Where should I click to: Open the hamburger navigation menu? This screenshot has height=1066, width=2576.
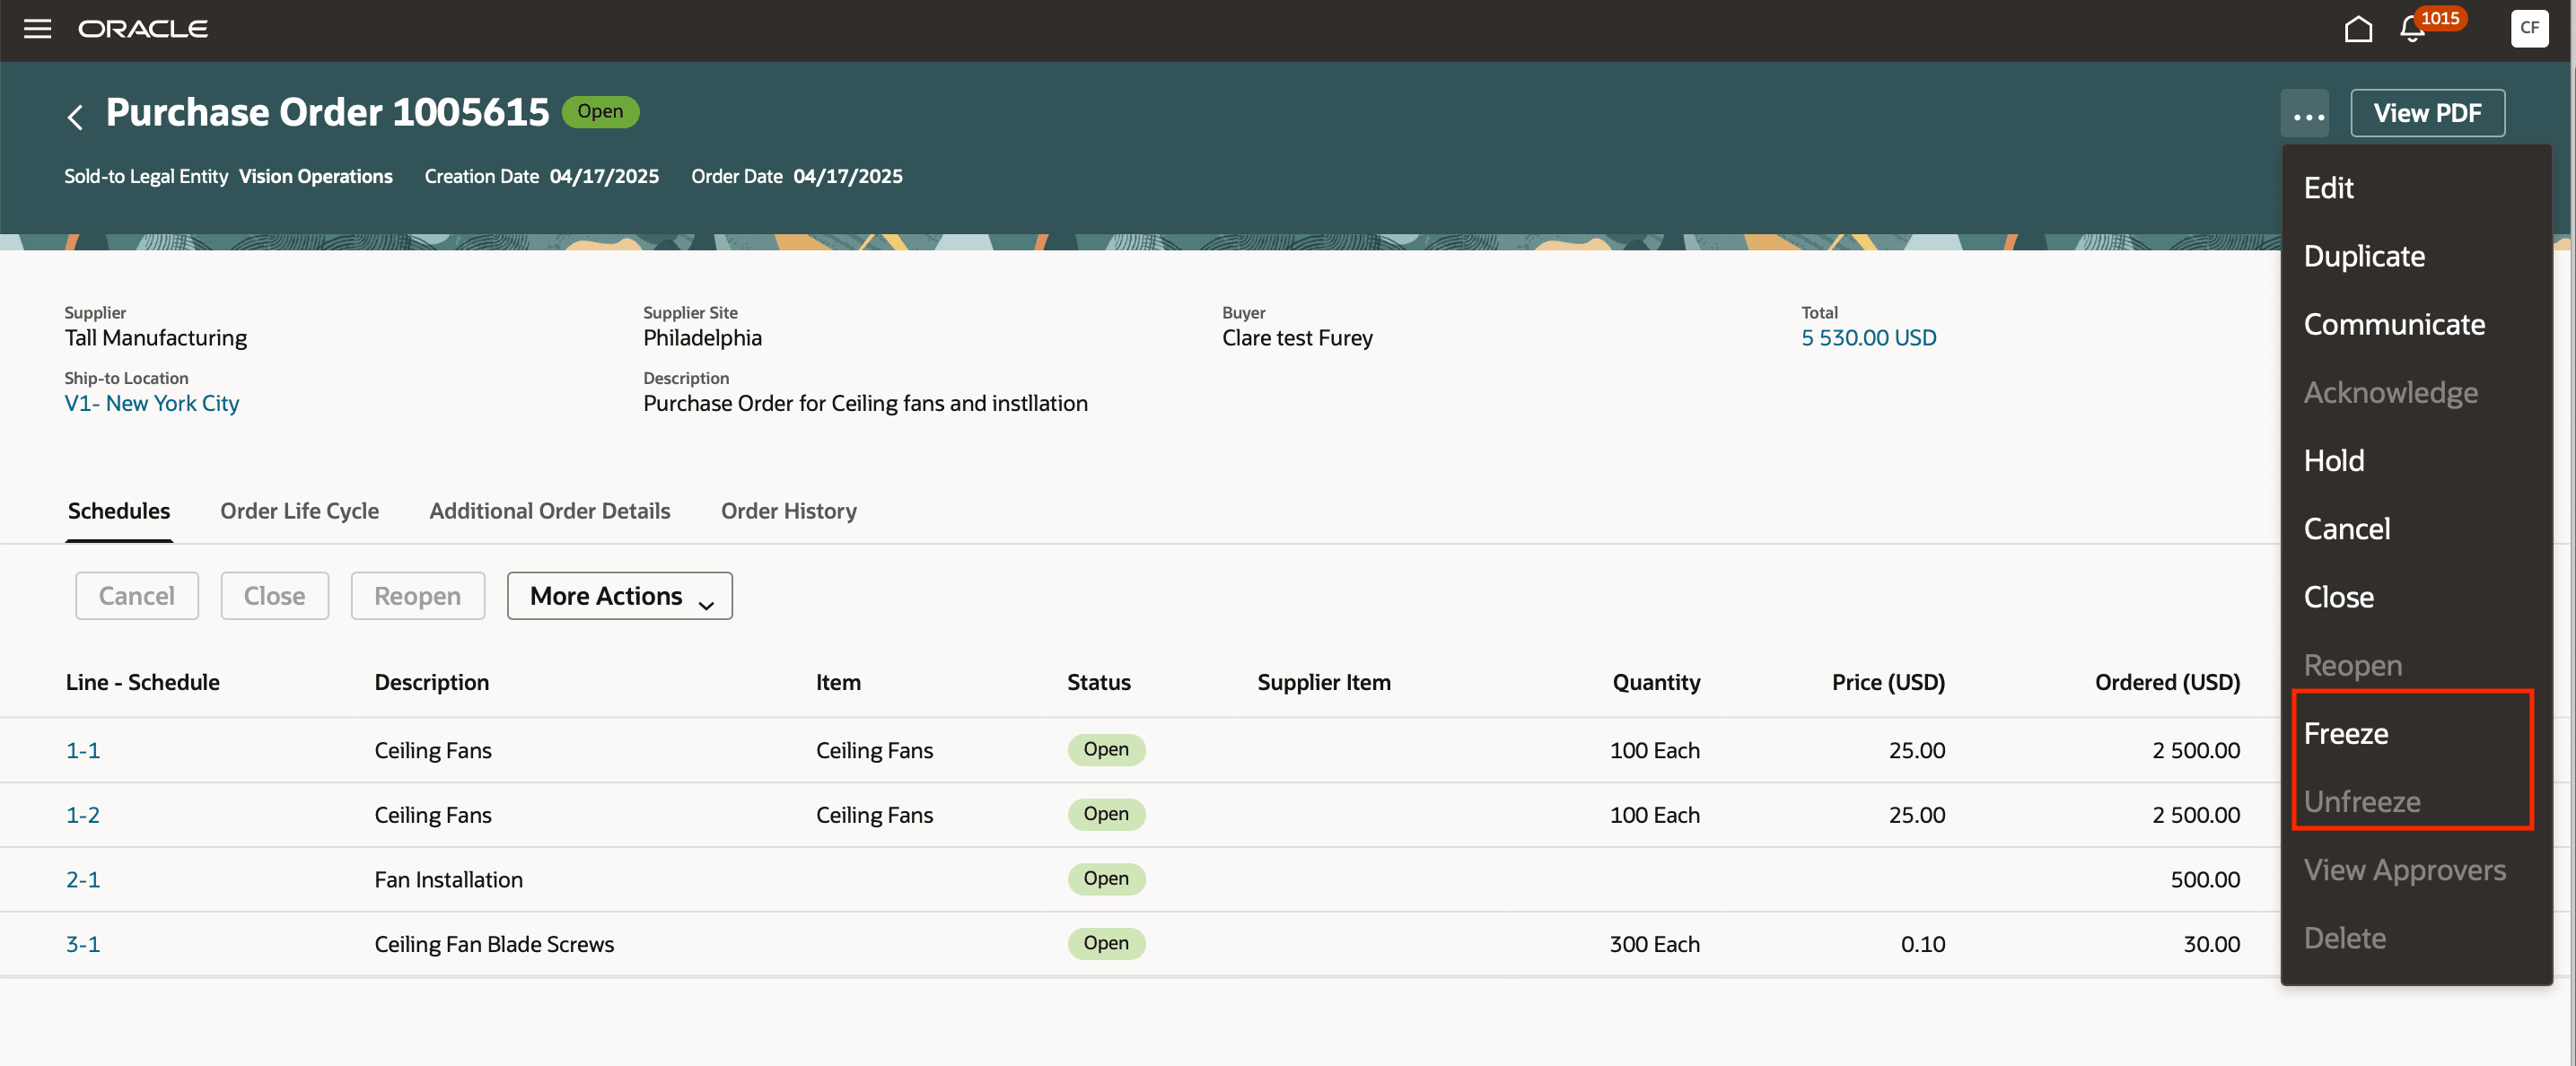tap(37, 29)
